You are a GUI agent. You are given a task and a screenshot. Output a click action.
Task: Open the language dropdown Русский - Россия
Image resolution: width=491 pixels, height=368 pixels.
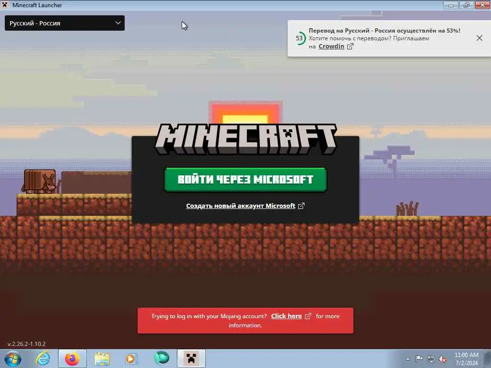tap(65, 23)
